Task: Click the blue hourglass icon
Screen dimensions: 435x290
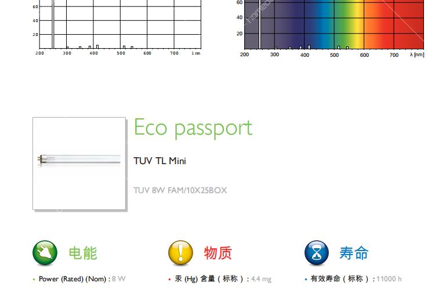Action: point(317,253)
